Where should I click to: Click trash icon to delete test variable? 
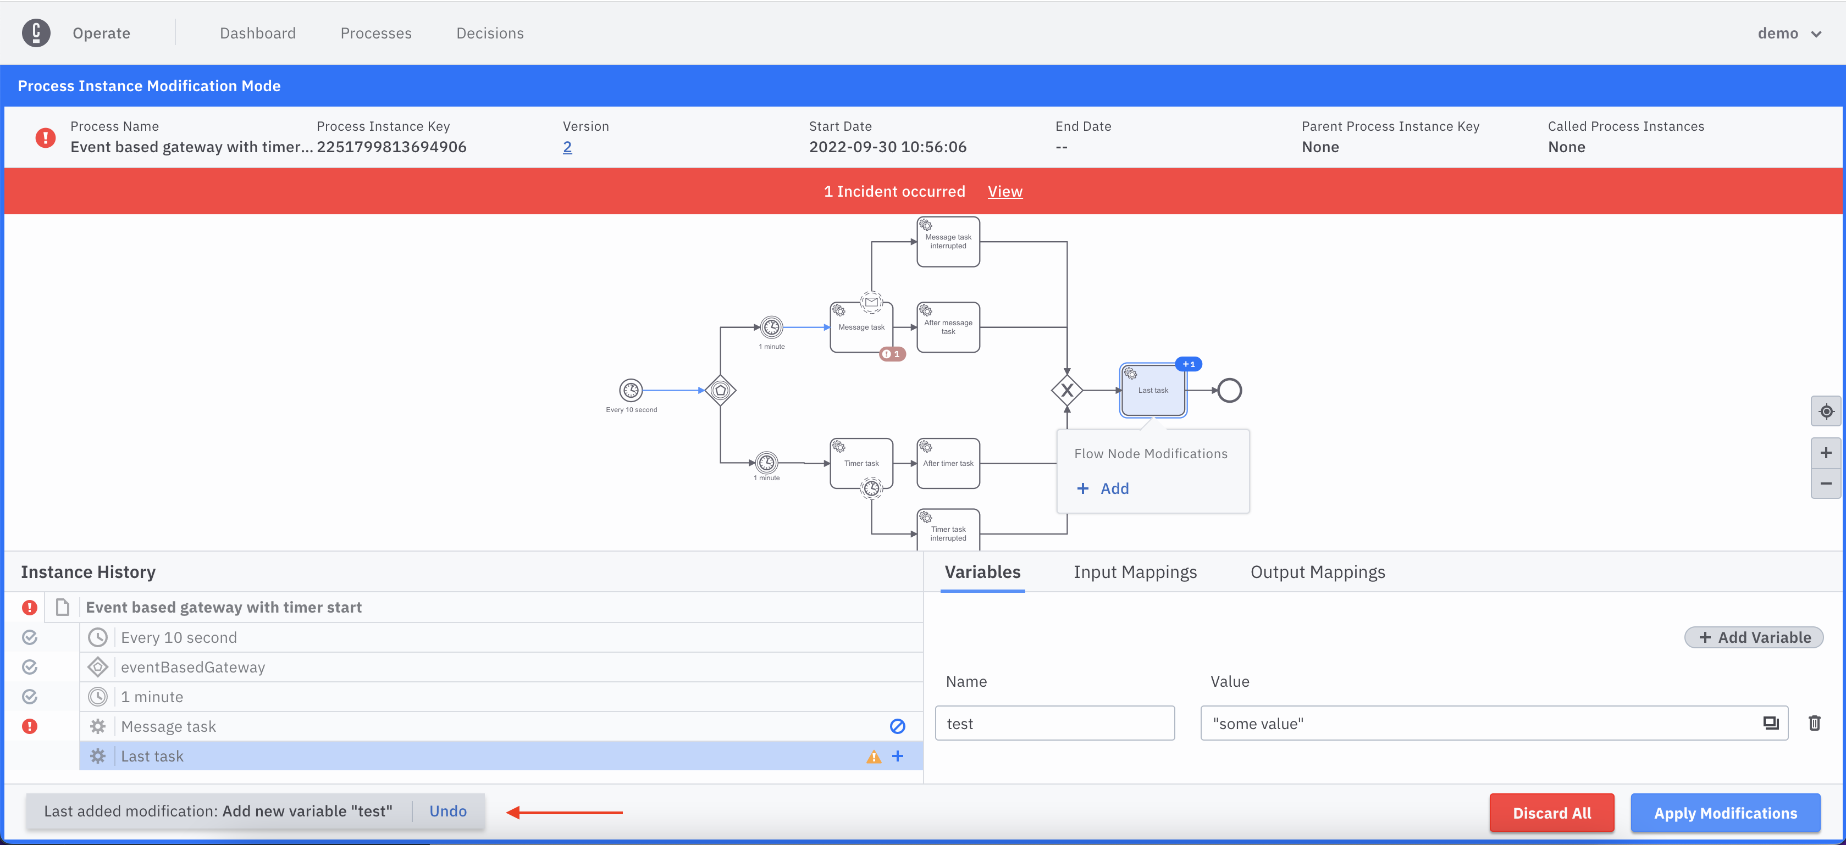point(1814,723)
